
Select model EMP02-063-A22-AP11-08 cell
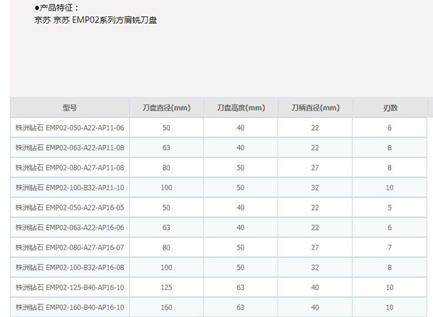70,148
